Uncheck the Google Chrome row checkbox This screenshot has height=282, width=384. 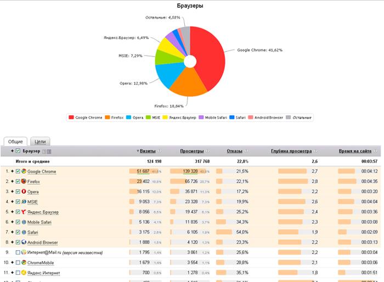(x=18, y=171)
